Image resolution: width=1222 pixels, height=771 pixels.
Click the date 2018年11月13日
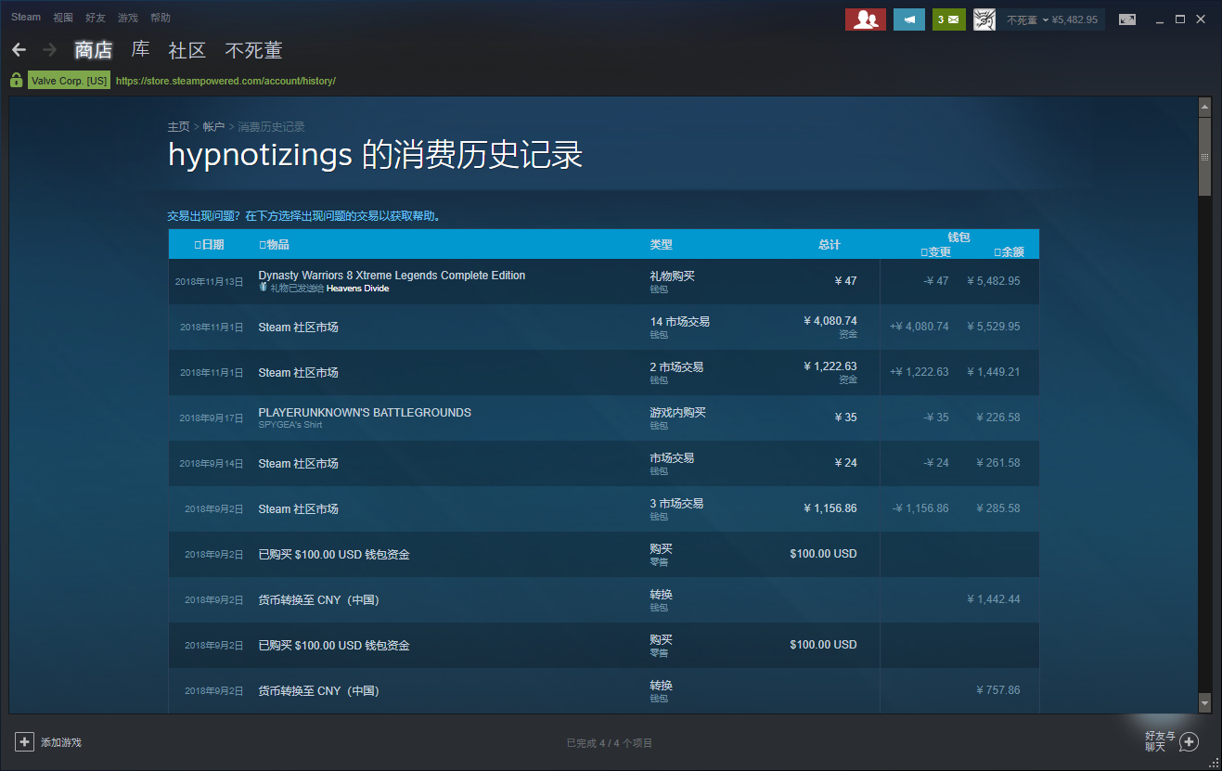(x=209, y=281)
